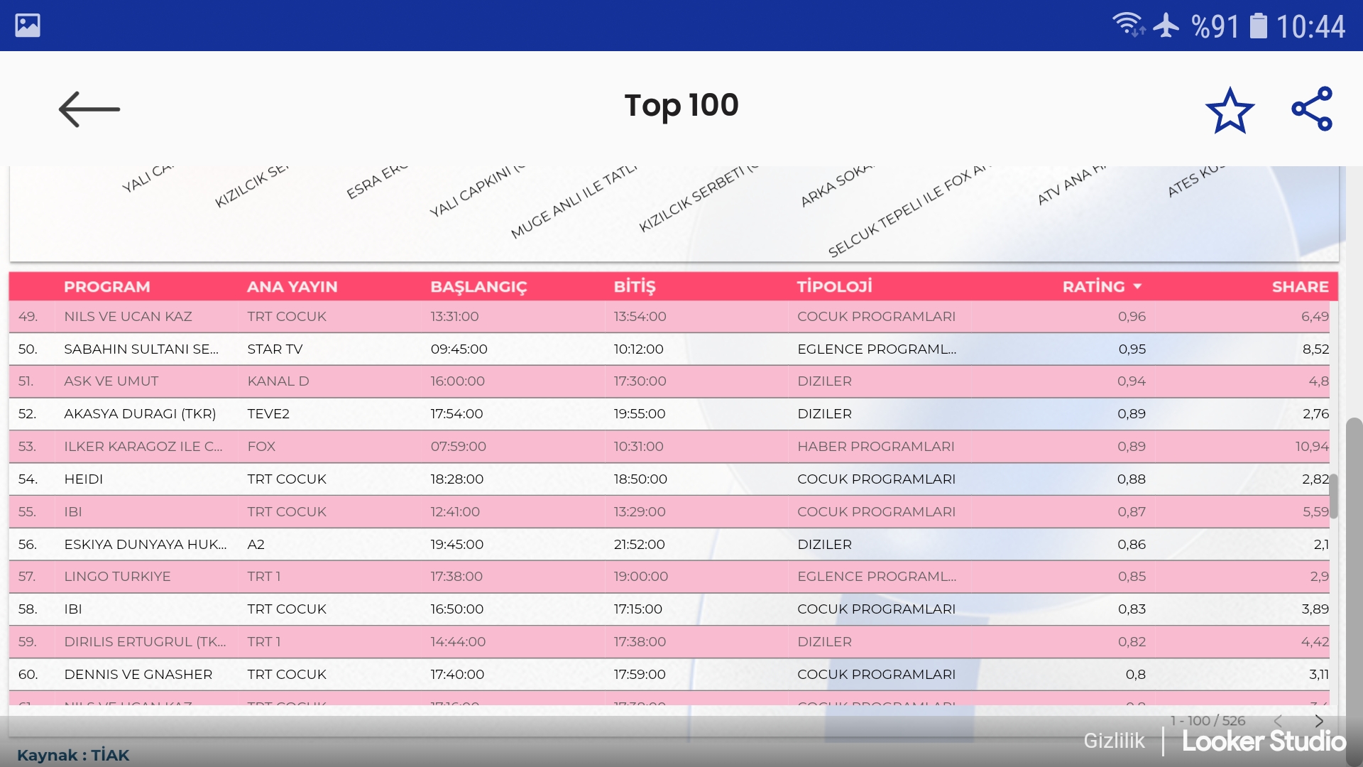The image size is (1363, 767).
Task: Open the Gizlilik privacy link
Action: [1113, 741]
